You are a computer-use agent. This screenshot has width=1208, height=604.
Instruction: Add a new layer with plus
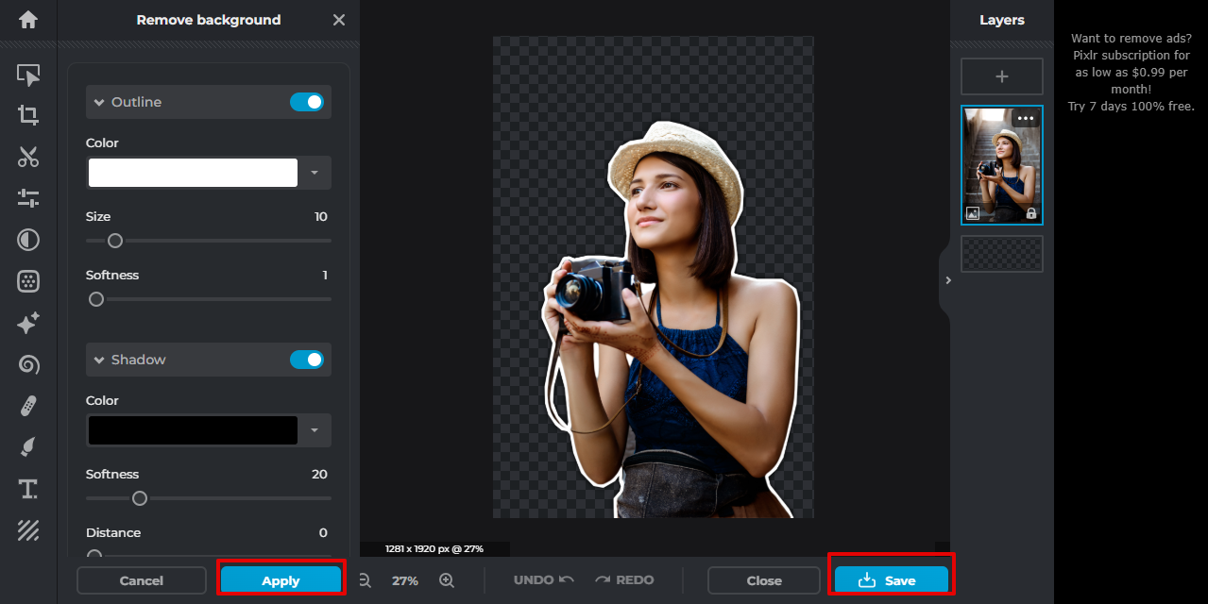[x=1002, y=76]
